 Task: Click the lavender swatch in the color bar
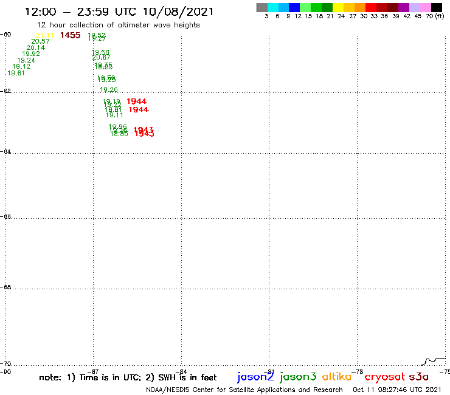pyautogui.click(x=414, y=7)
